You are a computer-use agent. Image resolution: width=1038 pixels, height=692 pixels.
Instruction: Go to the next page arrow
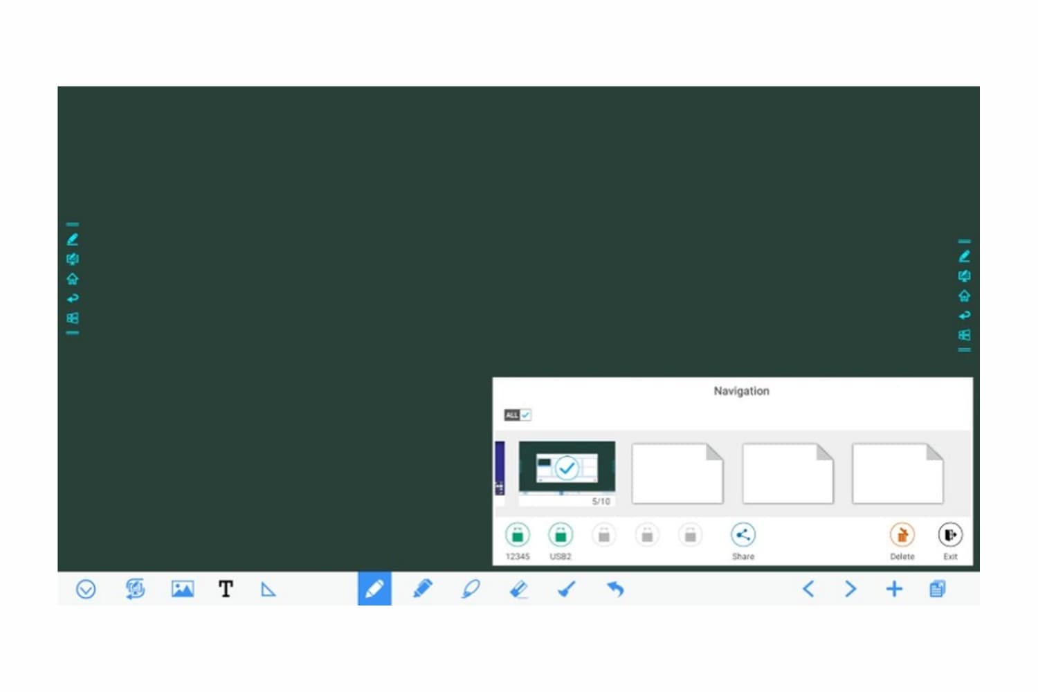850,589
